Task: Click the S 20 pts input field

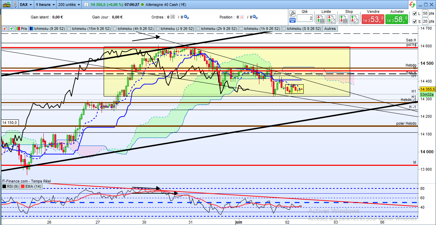Action: [x=425, y=22]
